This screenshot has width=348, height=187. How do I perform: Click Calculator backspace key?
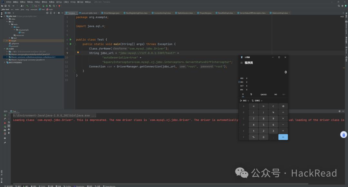click(283, 106)
